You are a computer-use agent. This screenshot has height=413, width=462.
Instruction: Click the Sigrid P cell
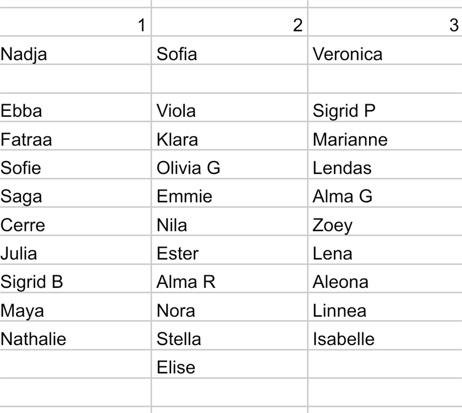[344, 111]
